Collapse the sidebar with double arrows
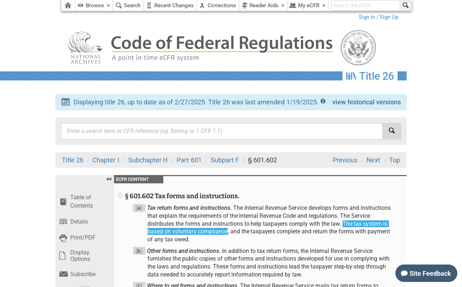 click(x=109, y=179)
